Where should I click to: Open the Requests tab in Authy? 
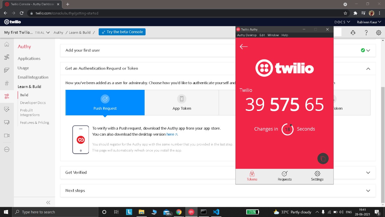tap(285, 176)
